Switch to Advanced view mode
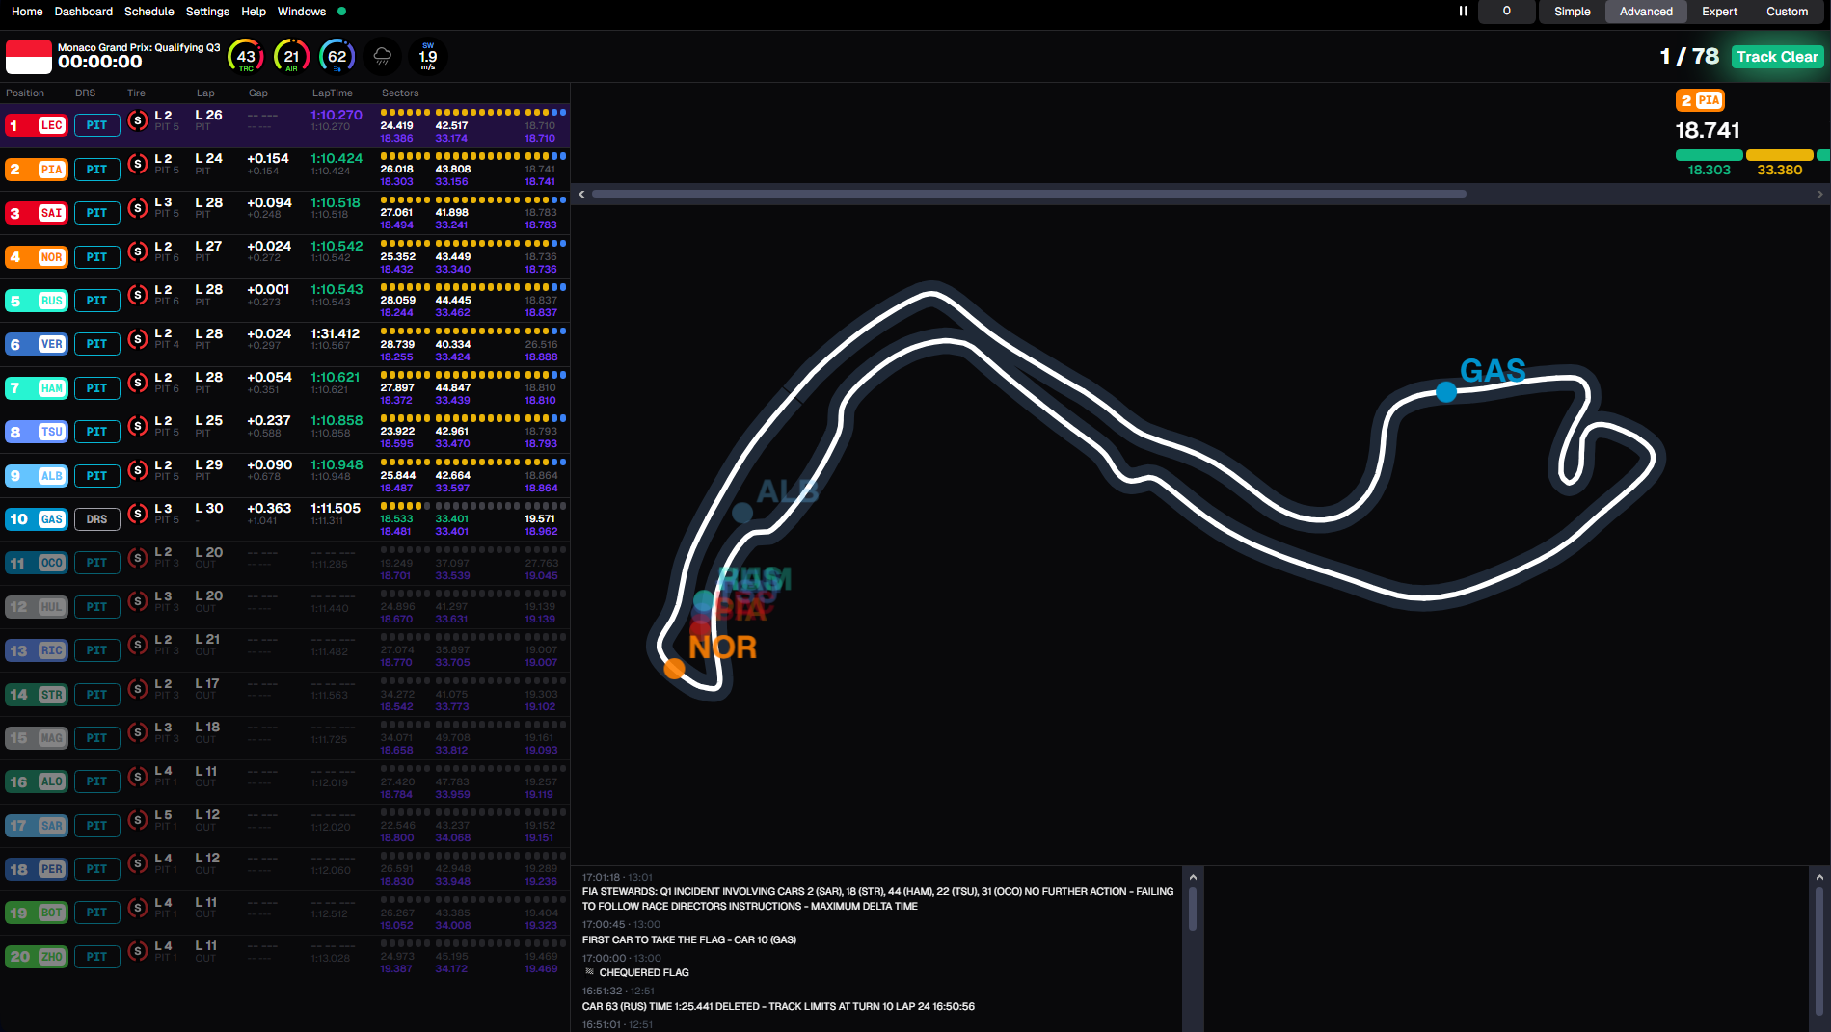Screen dimensions: 1831x1032 click(x=1646, y=12)
